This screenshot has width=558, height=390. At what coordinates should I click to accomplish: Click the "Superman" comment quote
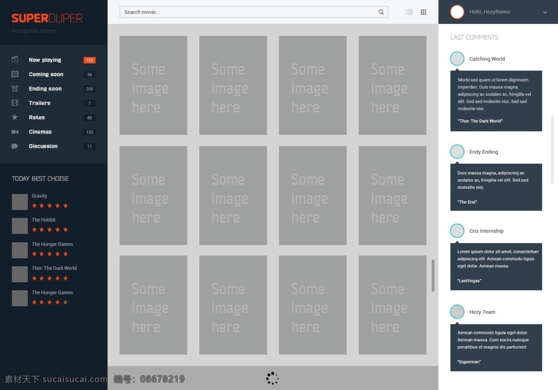tap(469, 362)
